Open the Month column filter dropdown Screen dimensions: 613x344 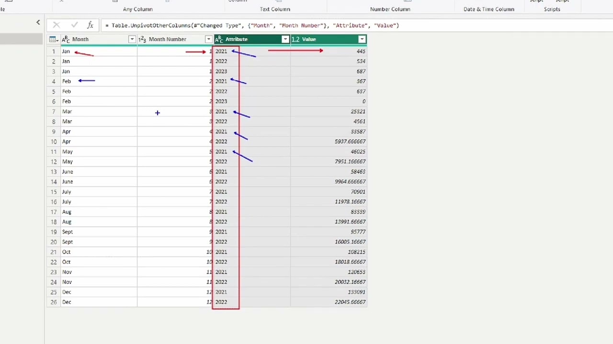[x=132, y=39]
